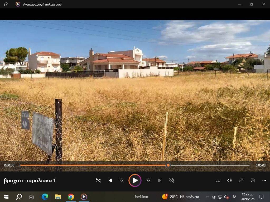Skip back 10 seconds
The image size is (270, 202).
click(122, 180)
